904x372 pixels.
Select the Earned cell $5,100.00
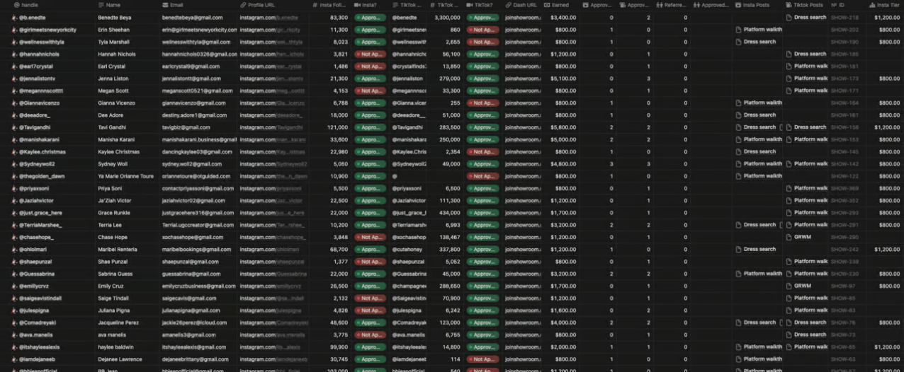coord(563,79)
